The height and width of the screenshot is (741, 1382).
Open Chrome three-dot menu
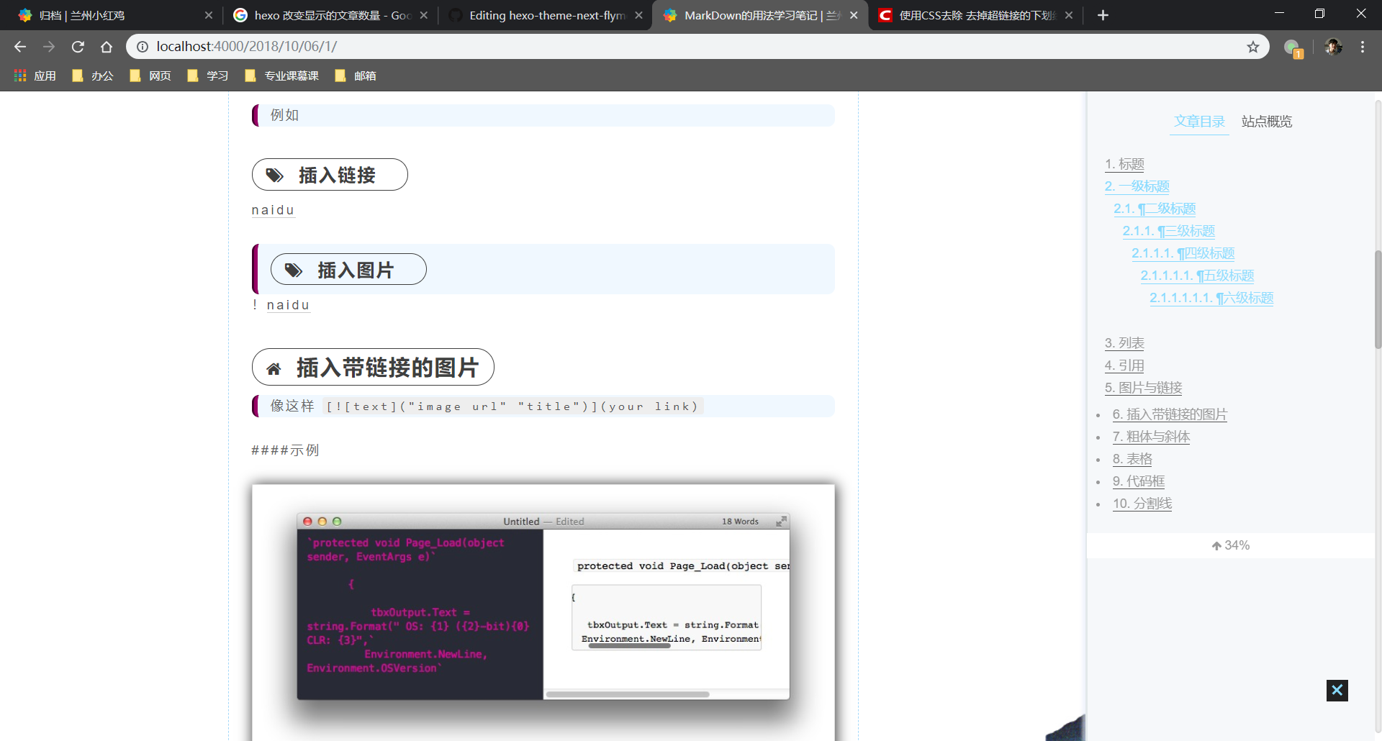click(x=1363, y=47)
